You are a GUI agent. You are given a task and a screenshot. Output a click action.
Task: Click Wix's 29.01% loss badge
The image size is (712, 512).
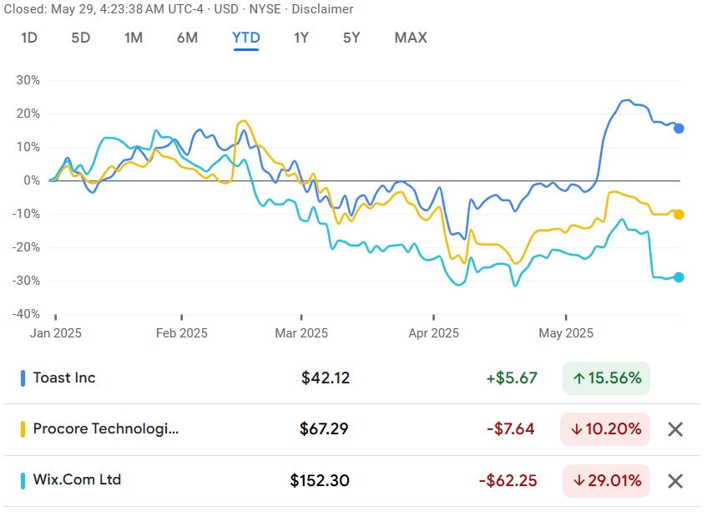pyautogui.click(x=606, y=481)
